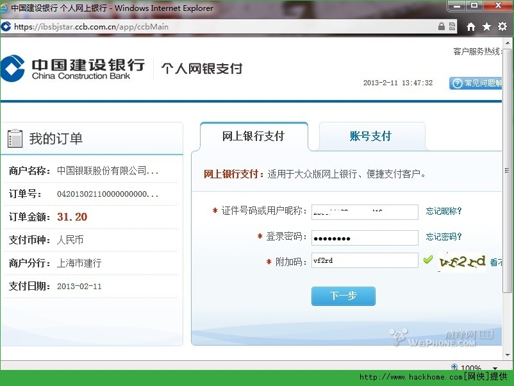
Task: Focus the 证件号码或用户昵称 input field
Action: (x=365, y=212)
